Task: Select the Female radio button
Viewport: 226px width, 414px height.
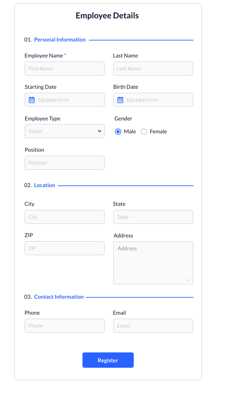Action: point(144,132)
